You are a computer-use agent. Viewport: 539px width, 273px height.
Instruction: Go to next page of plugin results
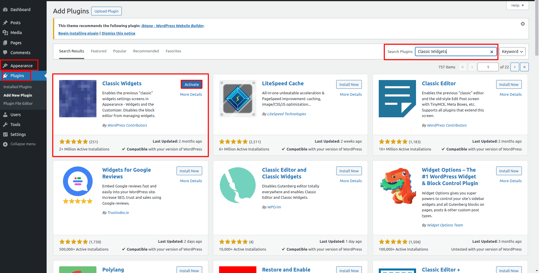click(x=515, y=67)
